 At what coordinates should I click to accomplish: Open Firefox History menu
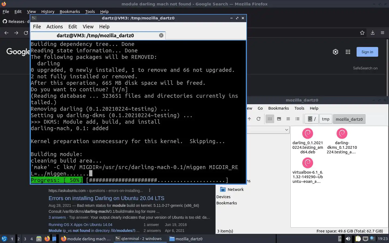[48, 11]
